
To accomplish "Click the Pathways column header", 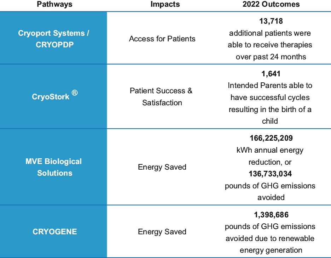I will (x=54, y=5).
